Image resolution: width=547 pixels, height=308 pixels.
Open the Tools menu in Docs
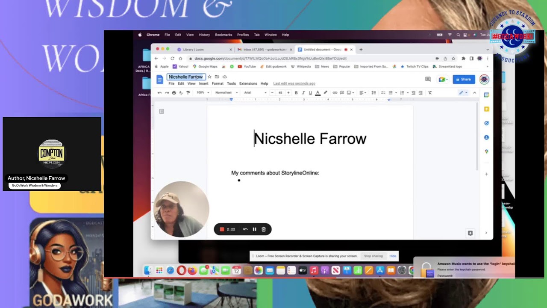point(231,84)
